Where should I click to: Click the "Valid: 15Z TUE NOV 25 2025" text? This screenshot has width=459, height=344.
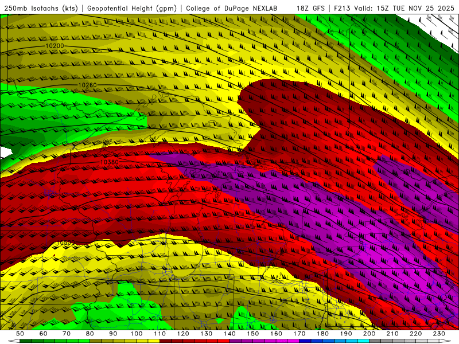[x=404, y=9]
